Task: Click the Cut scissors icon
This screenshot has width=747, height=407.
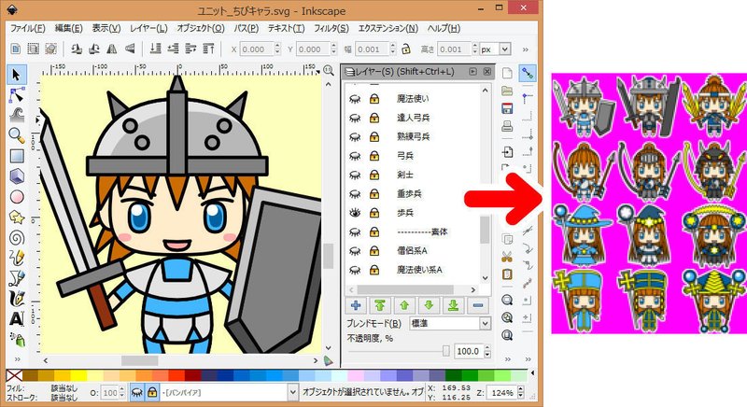Action: point(507,257)
